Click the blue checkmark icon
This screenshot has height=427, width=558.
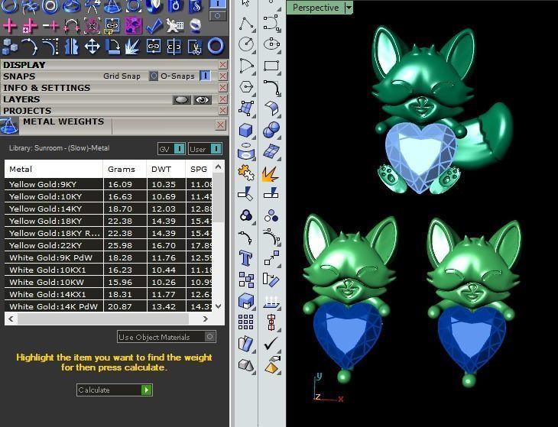[x=154, y=26]
